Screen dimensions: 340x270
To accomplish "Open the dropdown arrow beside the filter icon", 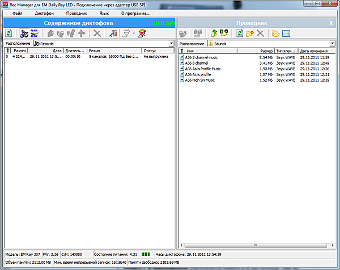I will tap(133, 34).
